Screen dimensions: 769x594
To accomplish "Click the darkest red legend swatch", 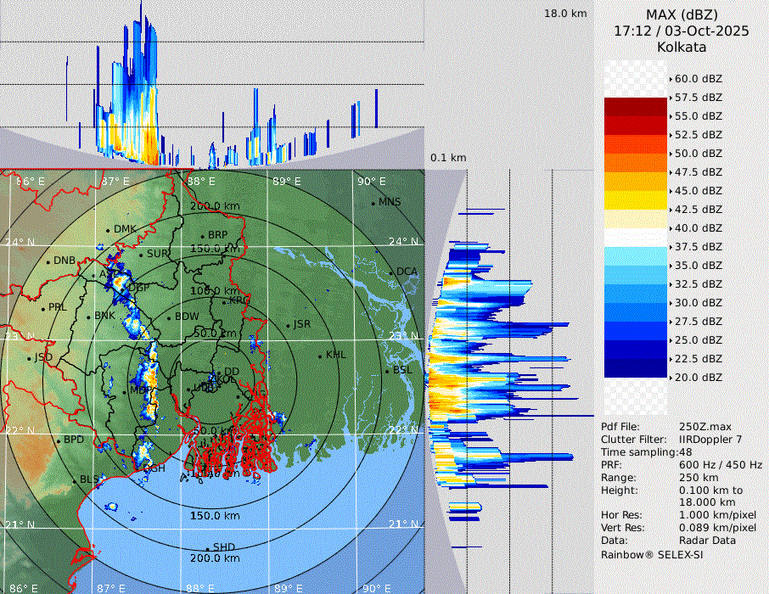I will point(635,107).
